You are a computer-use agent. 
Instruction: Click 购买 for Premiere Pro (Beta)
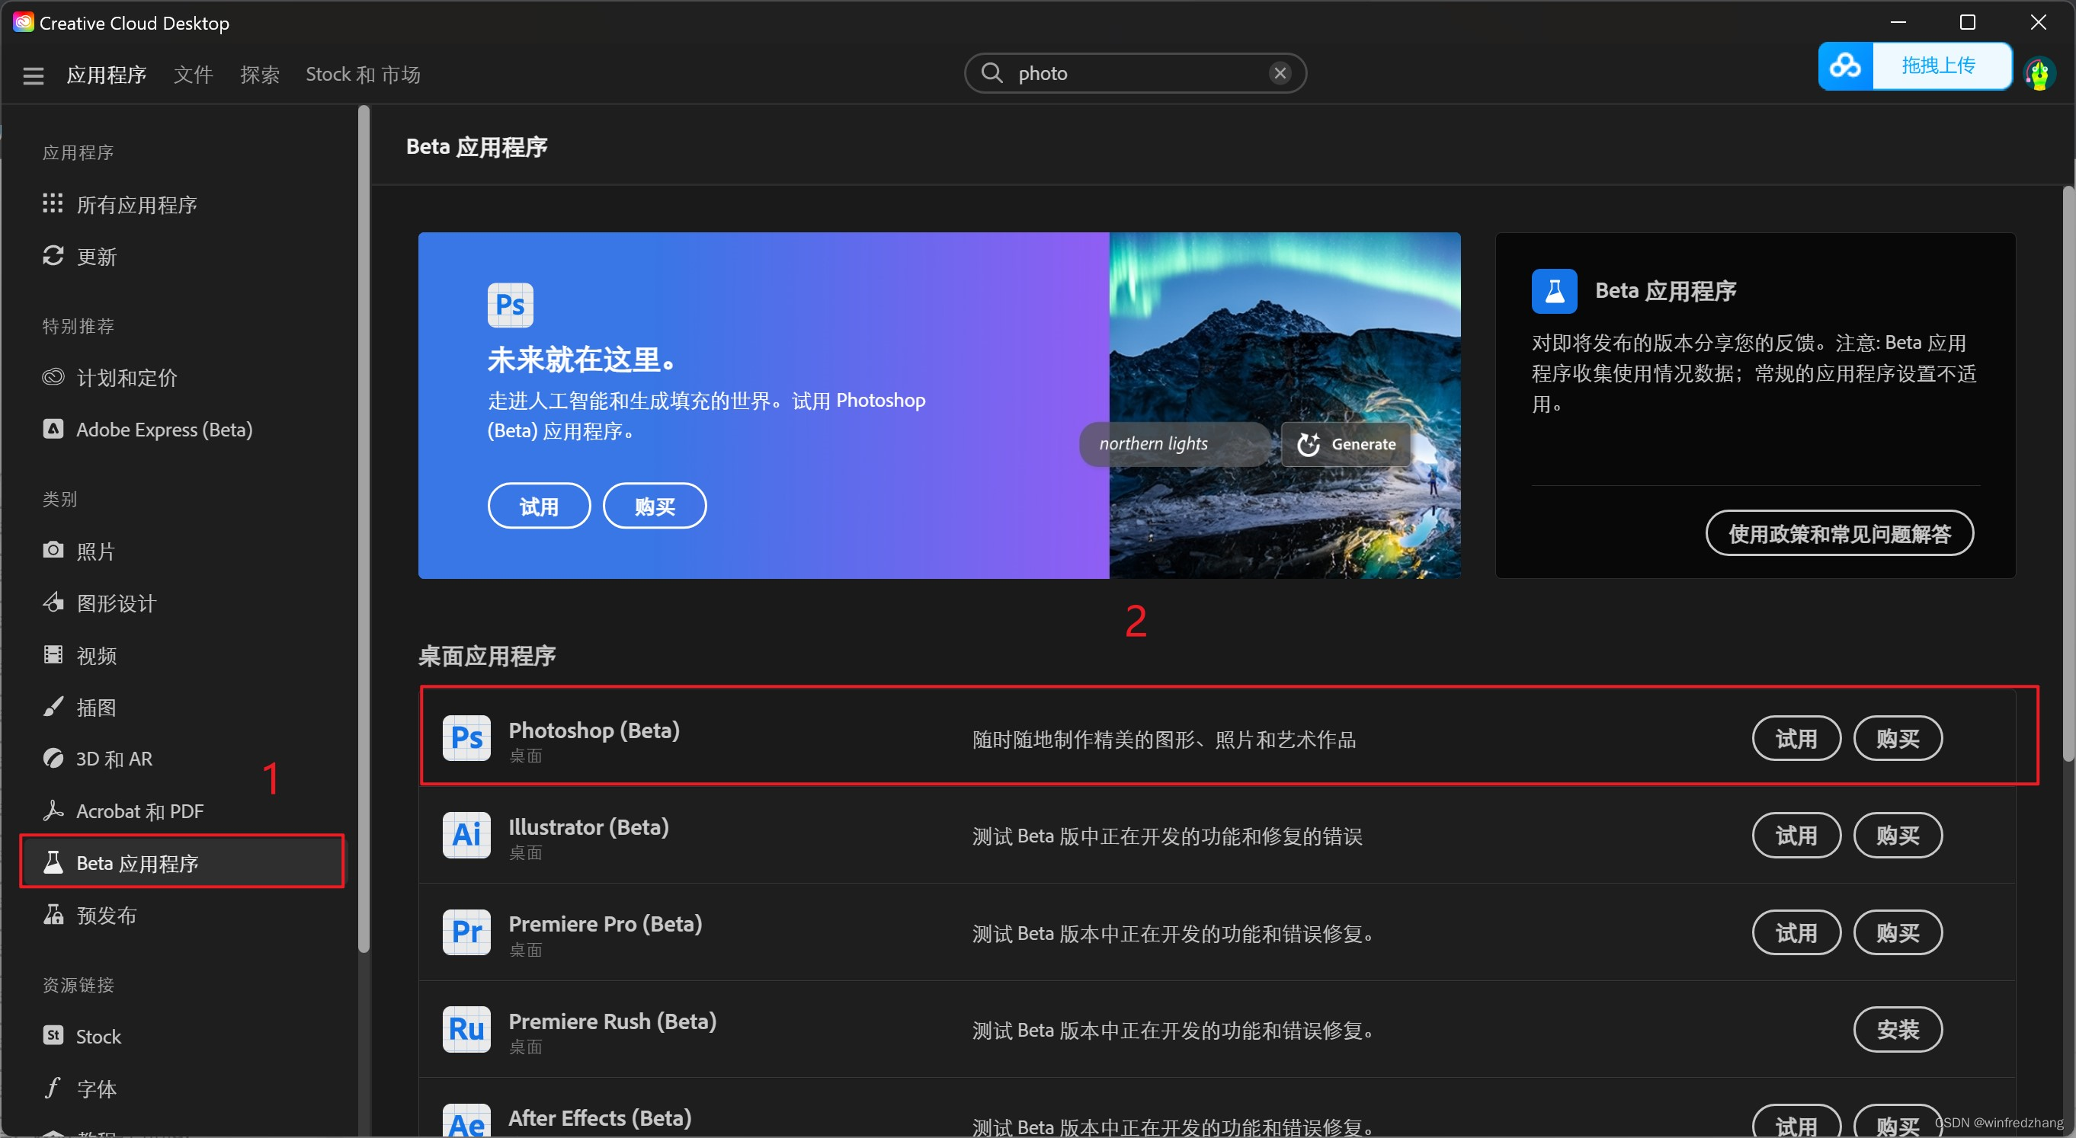(1898, 932)
